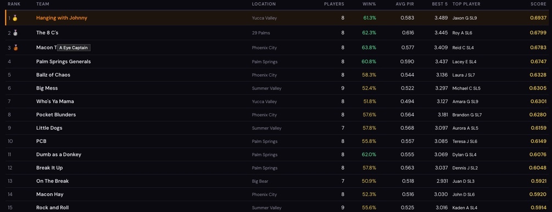Open the Hanging with Johnny team

(62, 18)
